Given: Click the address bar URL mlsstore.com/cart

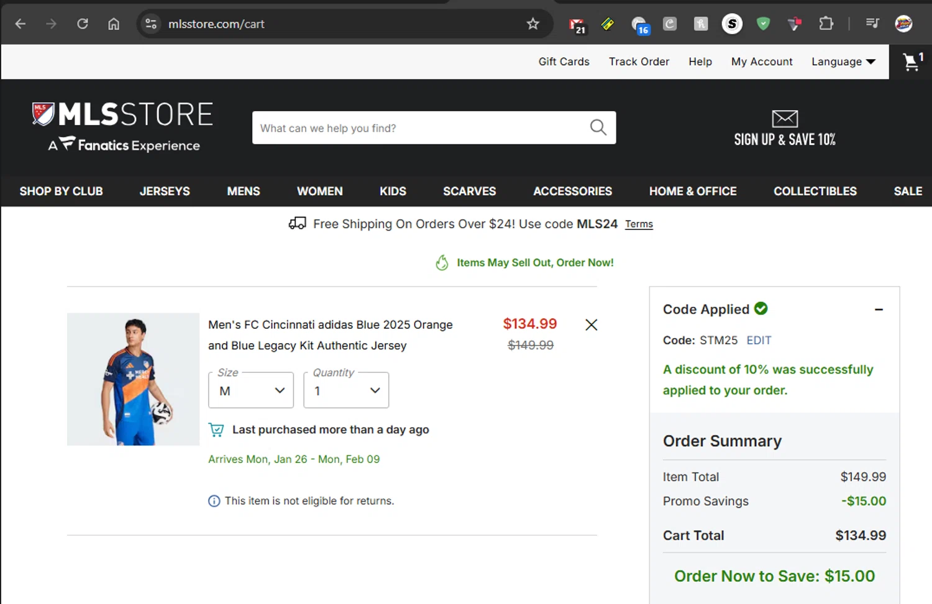Looking at the screenshot, I should (x=216, y=24).
